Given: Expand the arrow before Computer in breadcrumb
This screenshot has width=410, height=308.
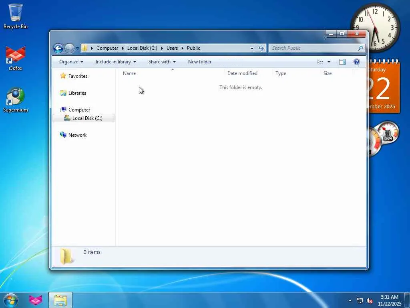Looking at the screenshot, I should click(92, 48).
